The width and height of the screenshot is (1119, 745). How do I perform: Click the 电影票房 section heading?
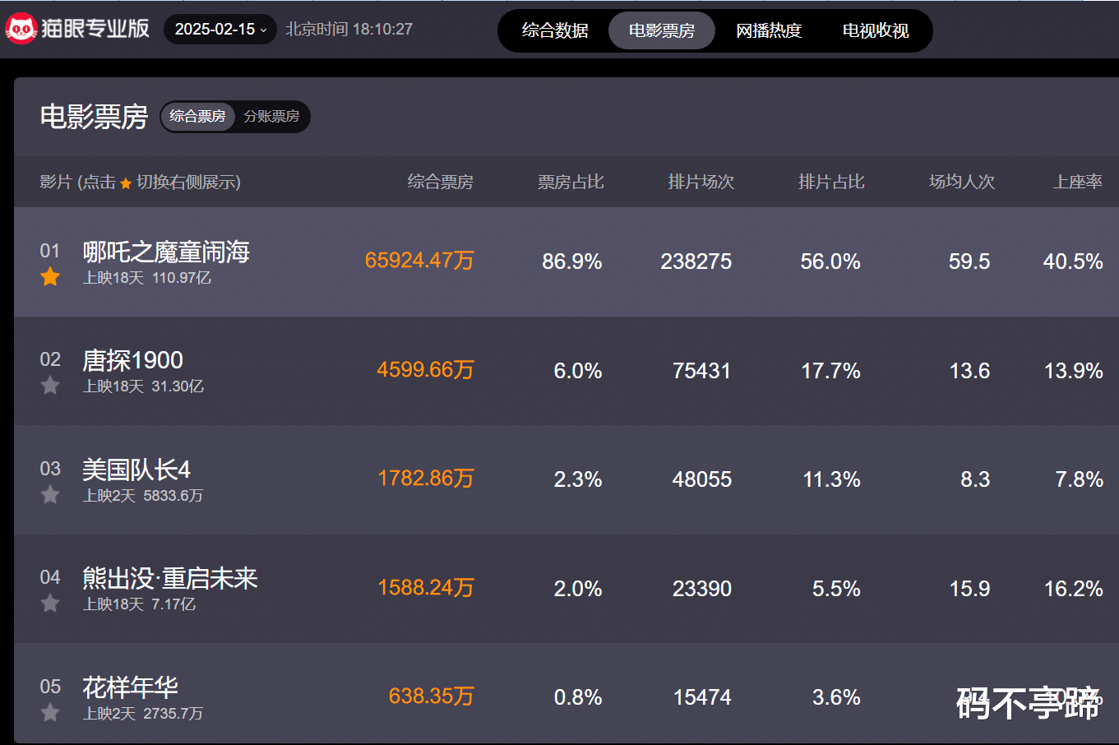tap(94, 117)
